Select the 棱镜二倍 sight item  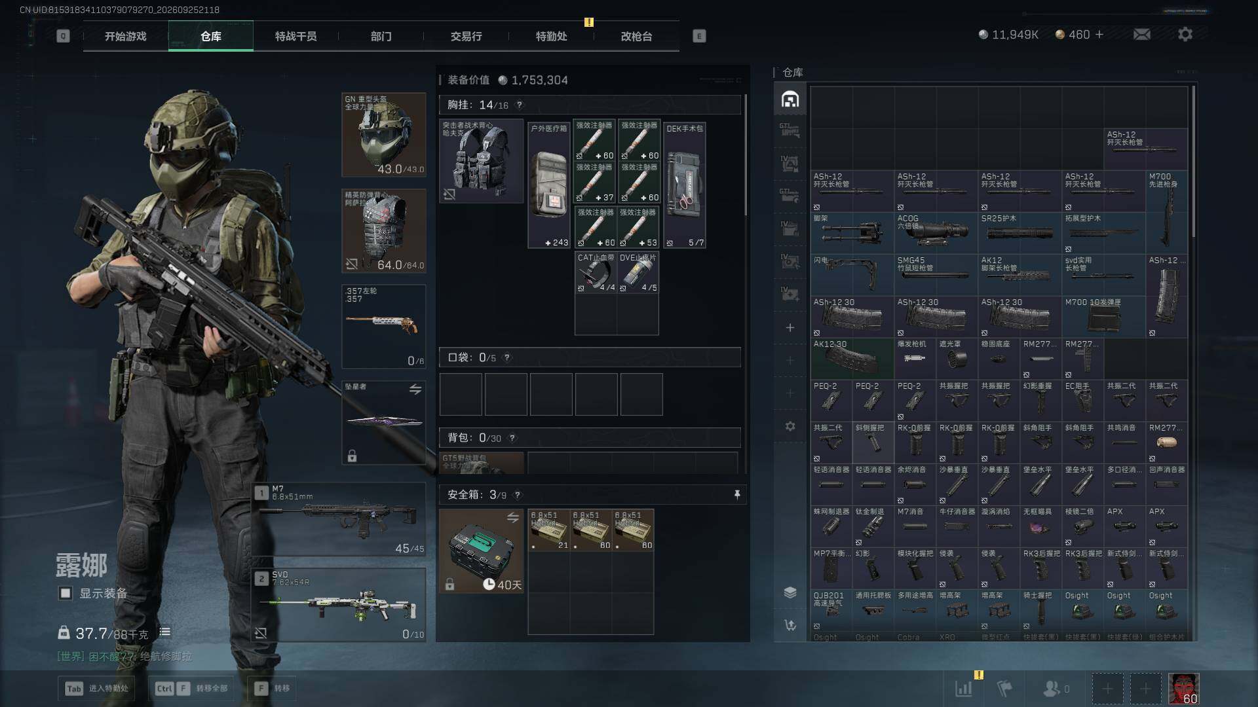click(1083, 526)
